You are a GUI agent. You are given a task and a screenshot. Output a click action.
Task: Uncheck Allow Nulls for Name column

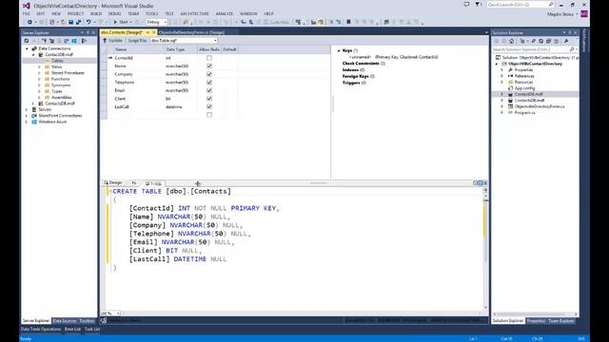tap(209, 66)
